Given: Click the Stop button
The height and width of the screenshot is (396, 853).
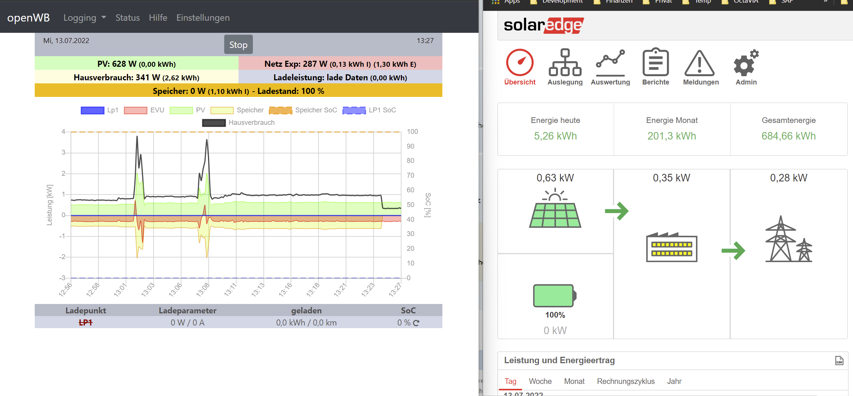Looking at the screenshot, I should [239, 45].
